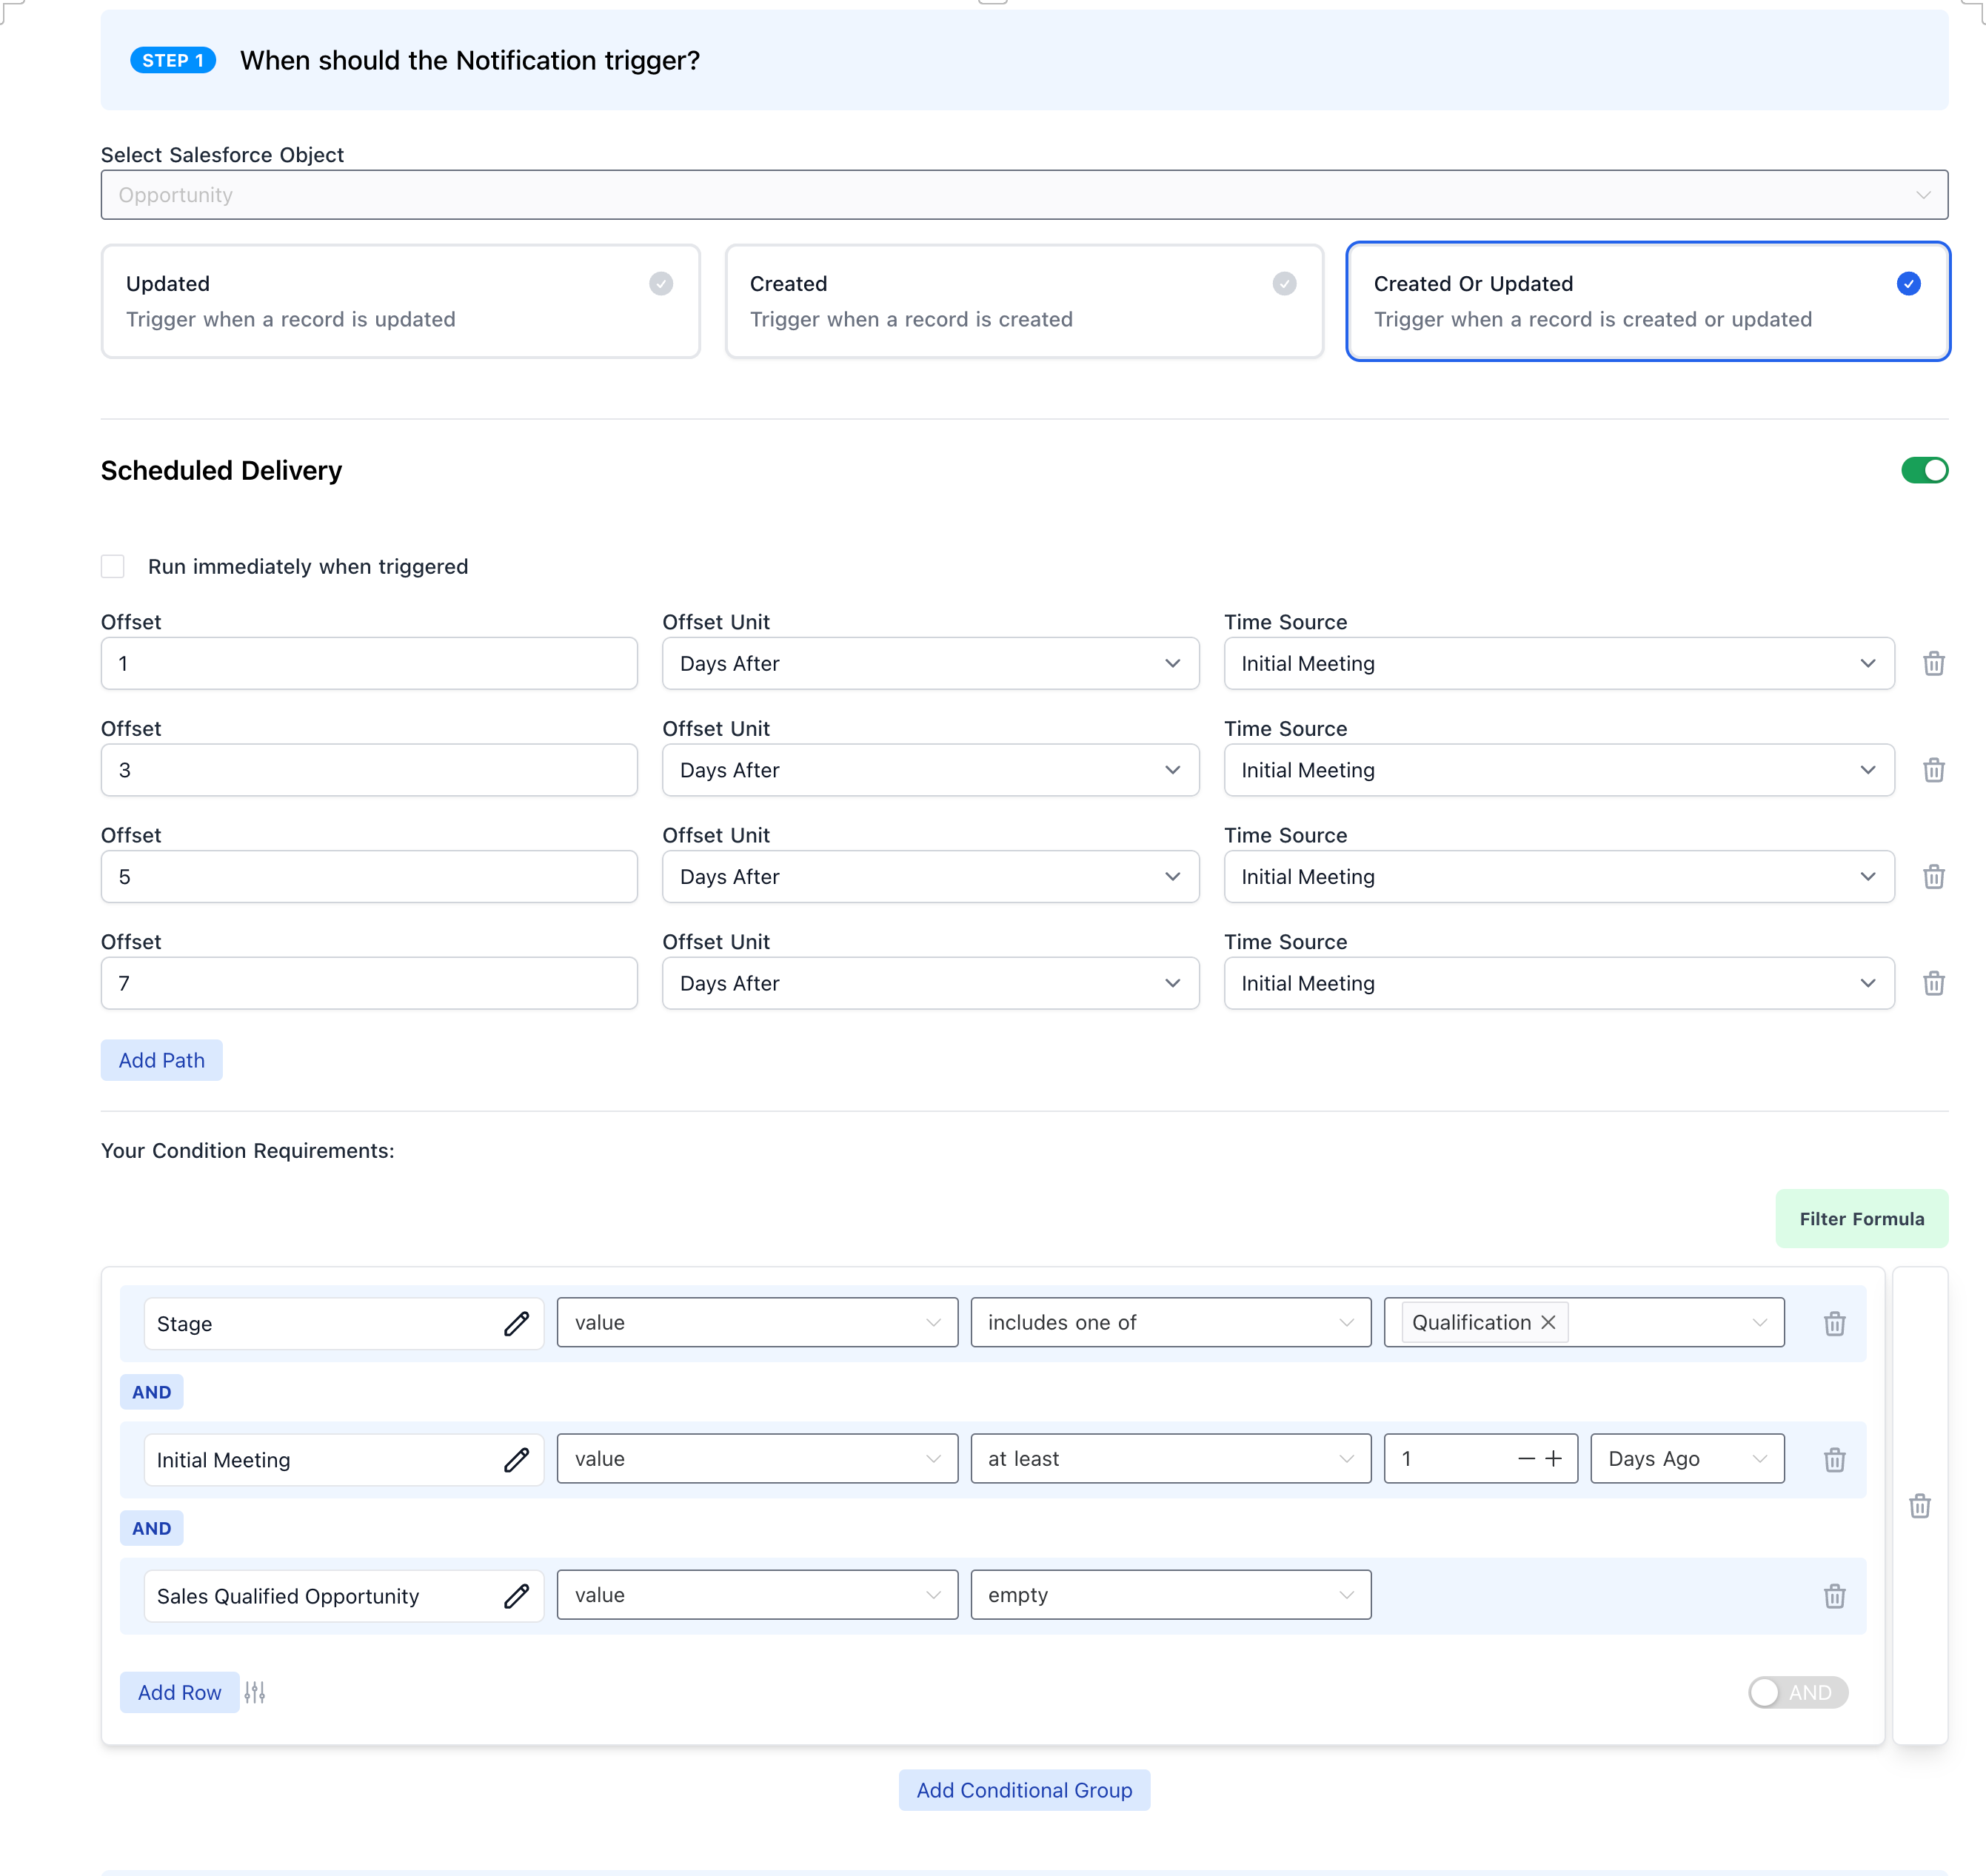The width and height of the screenshot is (1986, 1876).
Task: Select the Created Or Updated trigger option
Action: (x=1648, y=301)
